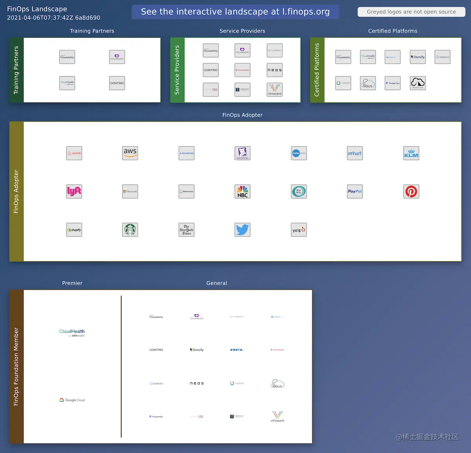Image resolution: width=471 pixels, height=453 pixels.
Task: Click the l.finops.org interactive landscape banner
Action: click(x=235, y=12)
